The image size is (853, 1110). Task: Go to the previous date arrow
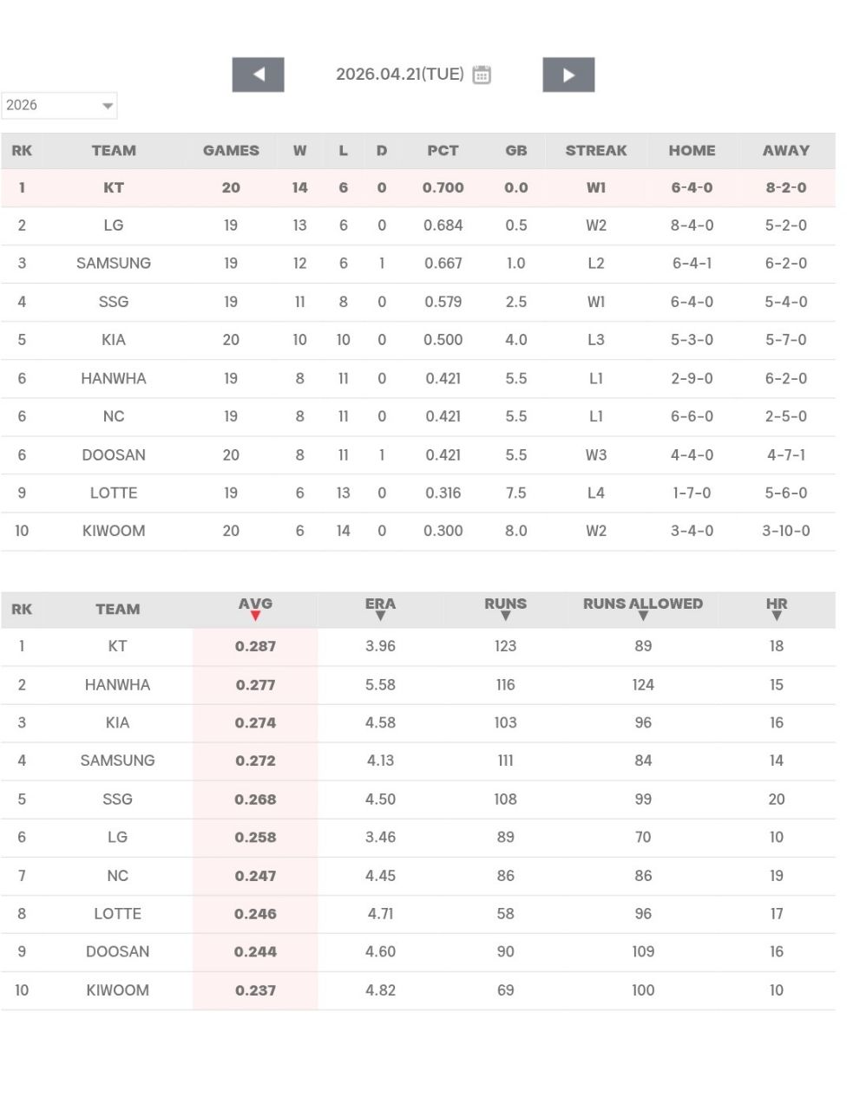[258, 75]
